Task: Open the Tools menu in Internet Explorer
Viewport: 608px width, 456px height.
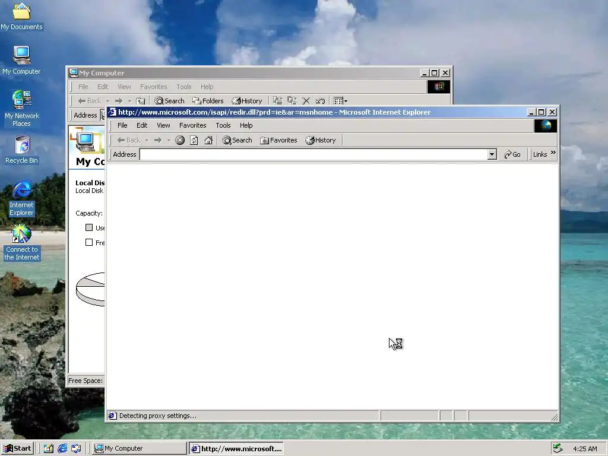Action: click(x=223, y=125)
